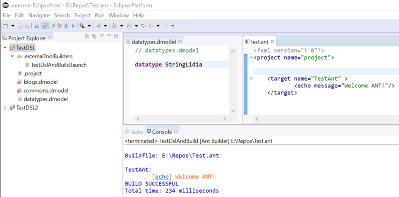
Task: Collapse the TestDSL project node
Action: pos(5,48)
